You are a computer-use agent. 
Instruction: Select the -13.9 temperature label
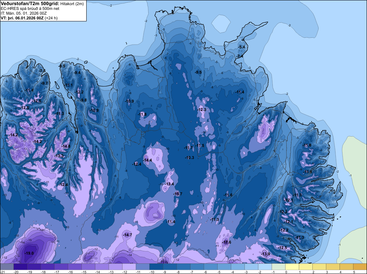(266, 254)
